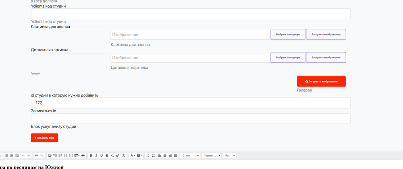Open the text color dropdown
This screenshot has height=169, width=403.
click(133, 155)
